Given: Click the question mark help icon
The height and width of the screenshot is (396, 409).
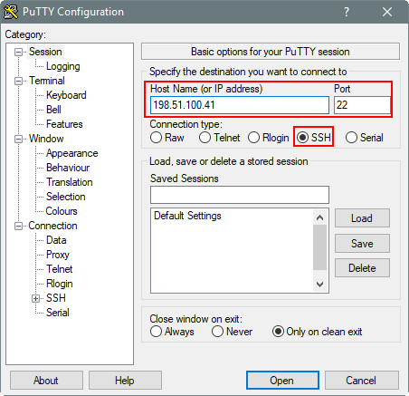Looking at the screenshot, I should (x=347, y=12).
